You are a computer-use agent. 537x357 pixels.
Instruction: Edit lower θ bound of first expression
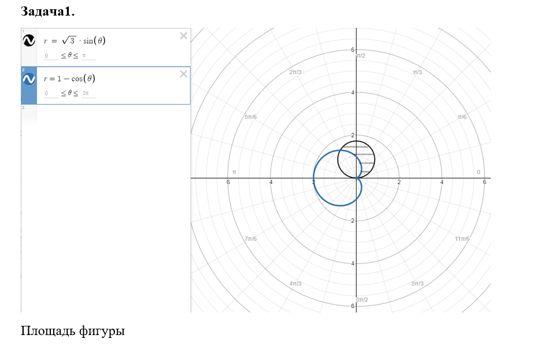coord(51,56)
